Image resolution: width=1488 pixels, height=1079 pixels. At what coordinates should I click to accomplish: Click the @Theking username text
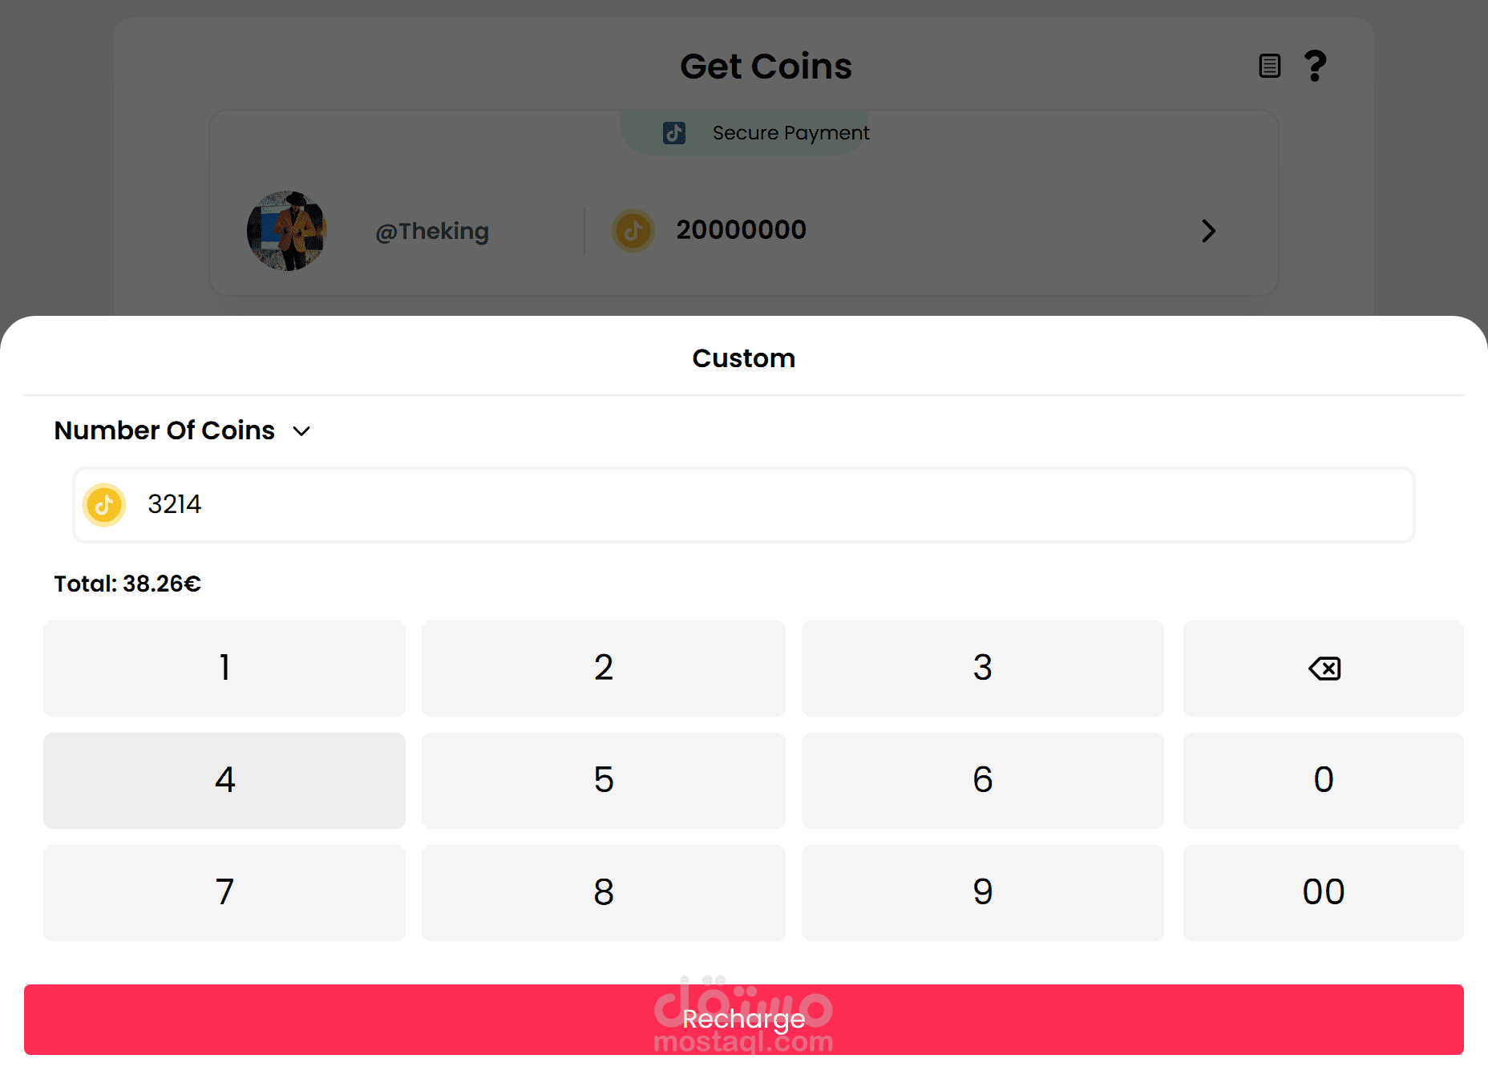[432, 231]
